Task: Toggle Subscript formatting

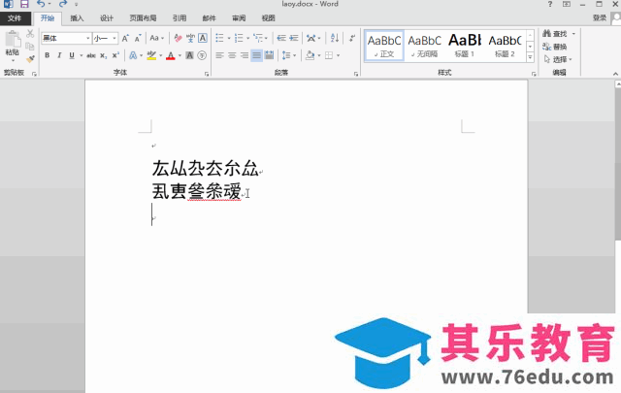Action: pos(103,55)
